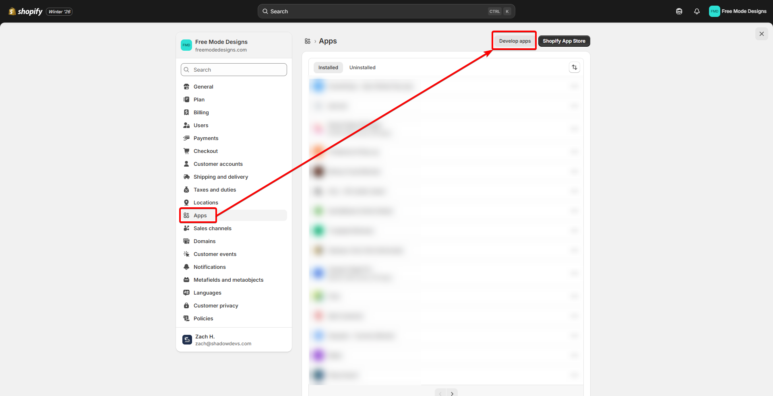Open the notifications bell icon
The width and height of the screenshot is (773, 396).
697,11
